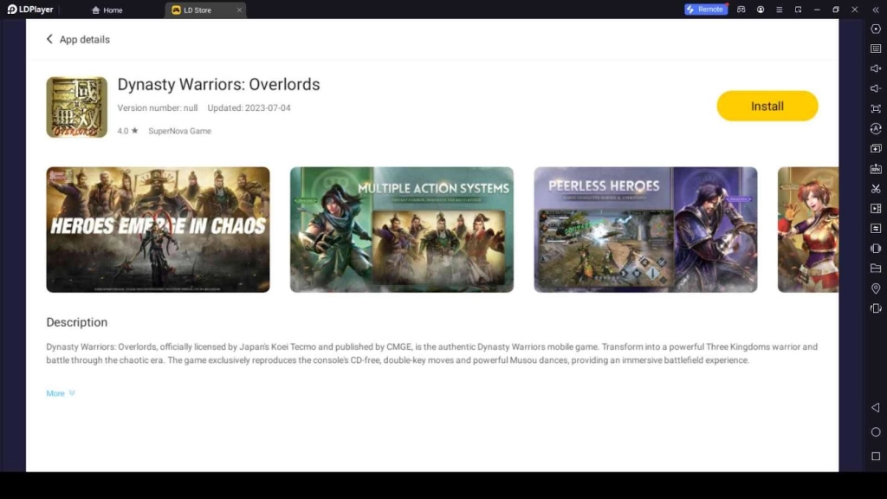Open the gamepad icon in title bar
The image size is (887, 499).
click(741, 10)
